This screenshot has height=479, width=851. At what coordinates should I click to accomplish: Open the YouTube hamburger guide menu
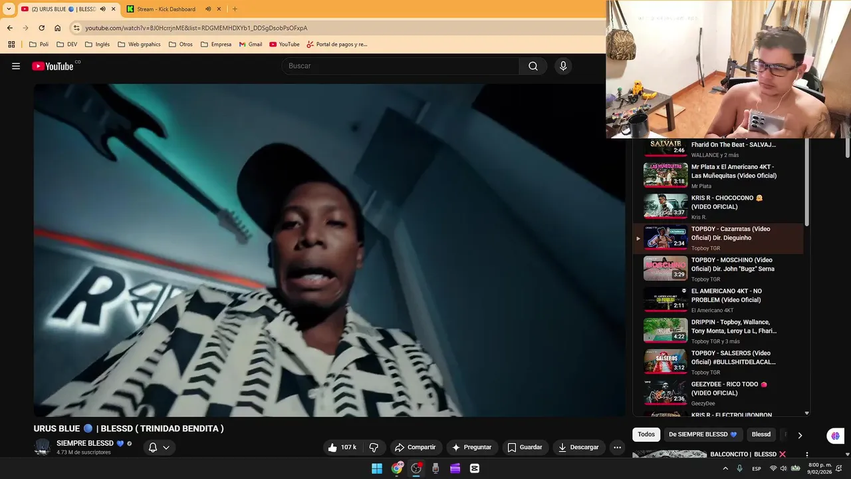pyautogui.click(x=16, y=66)
